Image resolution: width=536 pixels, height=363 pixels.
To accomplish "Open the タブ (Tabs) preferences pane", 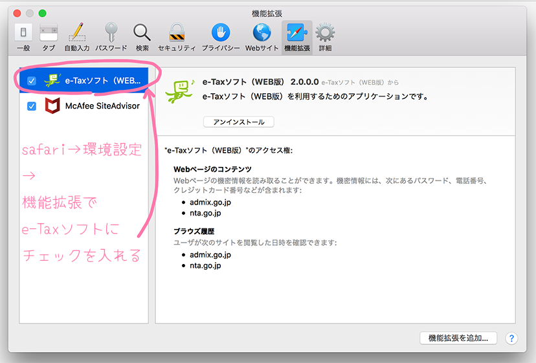I will tap(49, 38).
